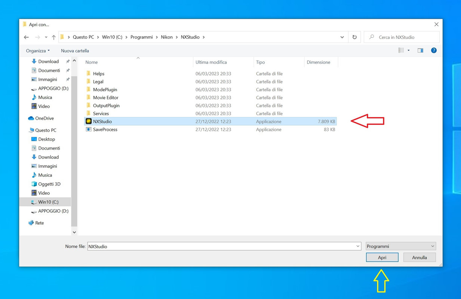
Task: Click scroll up arrow of navigation pane
Action: 74,61
